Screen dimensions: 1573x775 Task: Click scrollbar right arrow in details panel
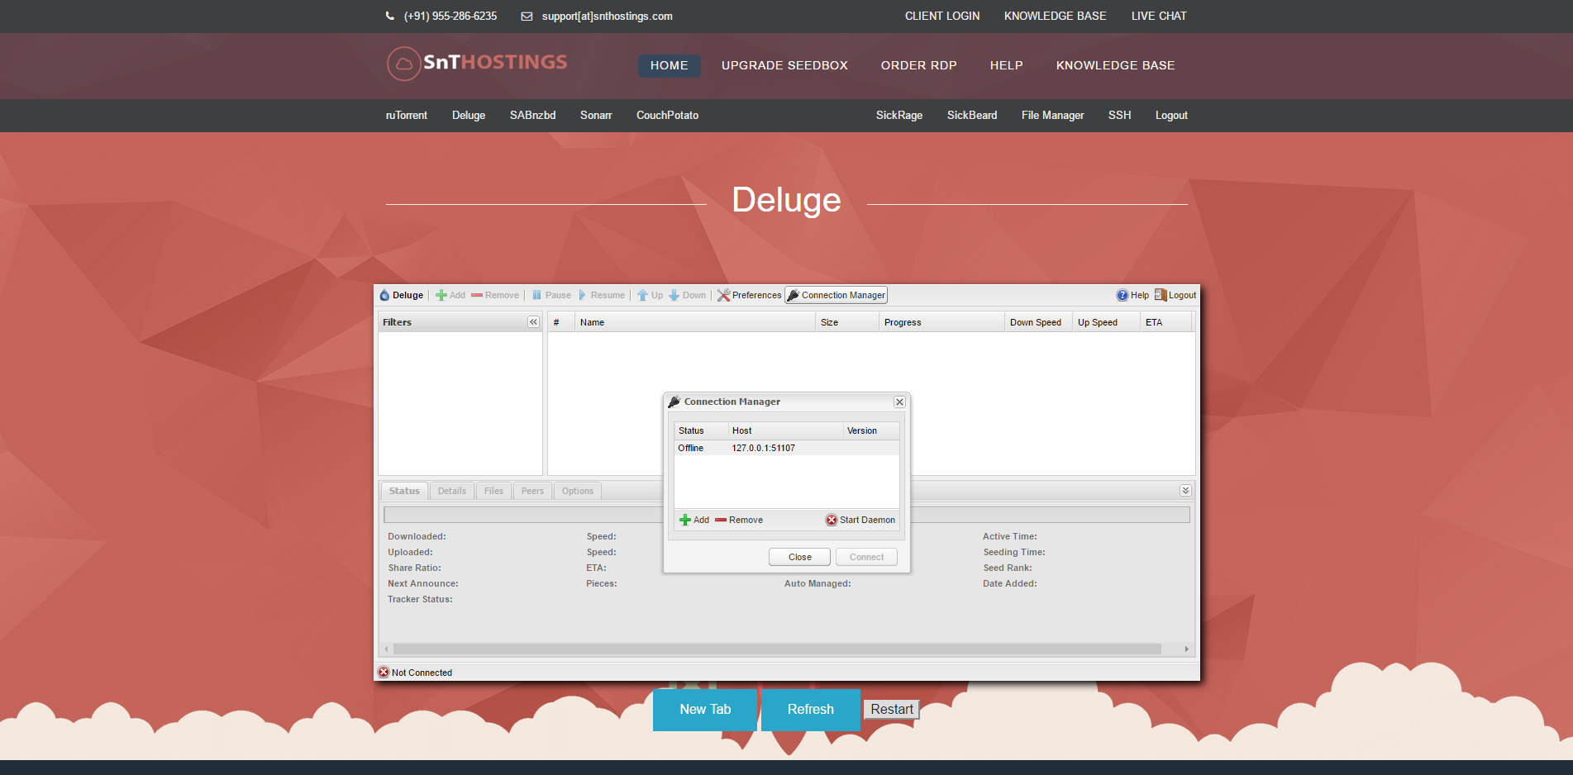1186,649
